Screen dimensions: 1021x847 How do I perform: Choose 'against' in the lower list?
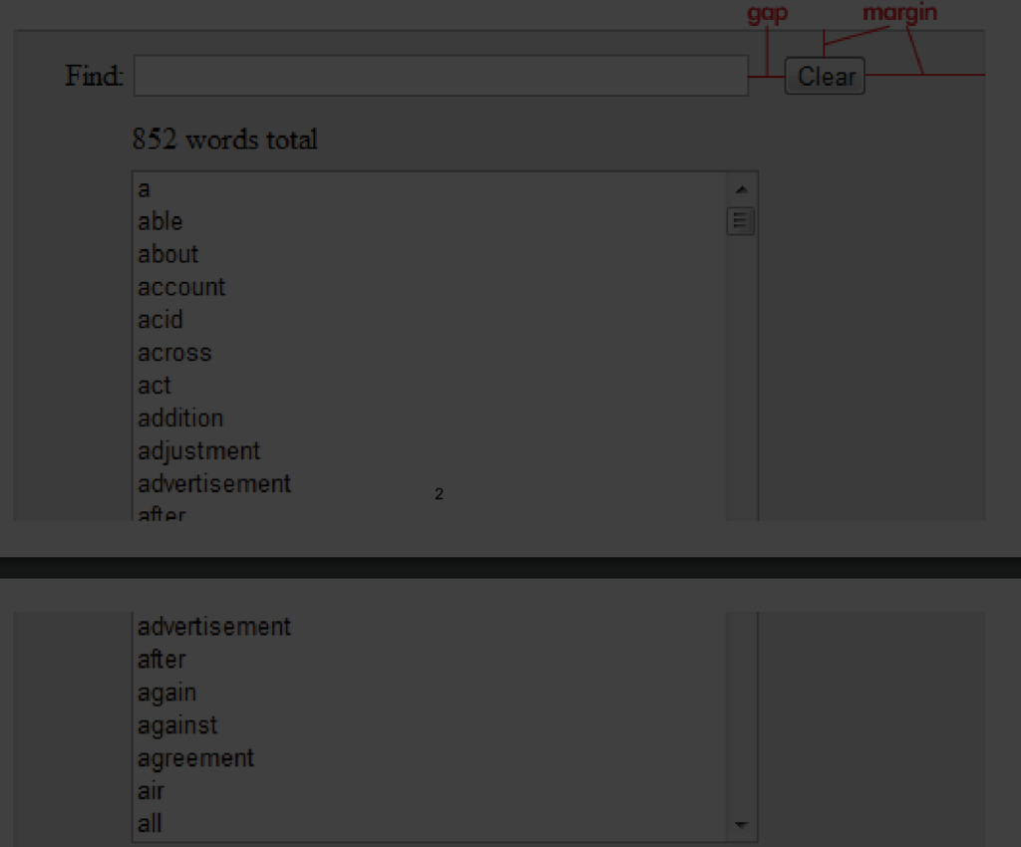pos(177,725)
